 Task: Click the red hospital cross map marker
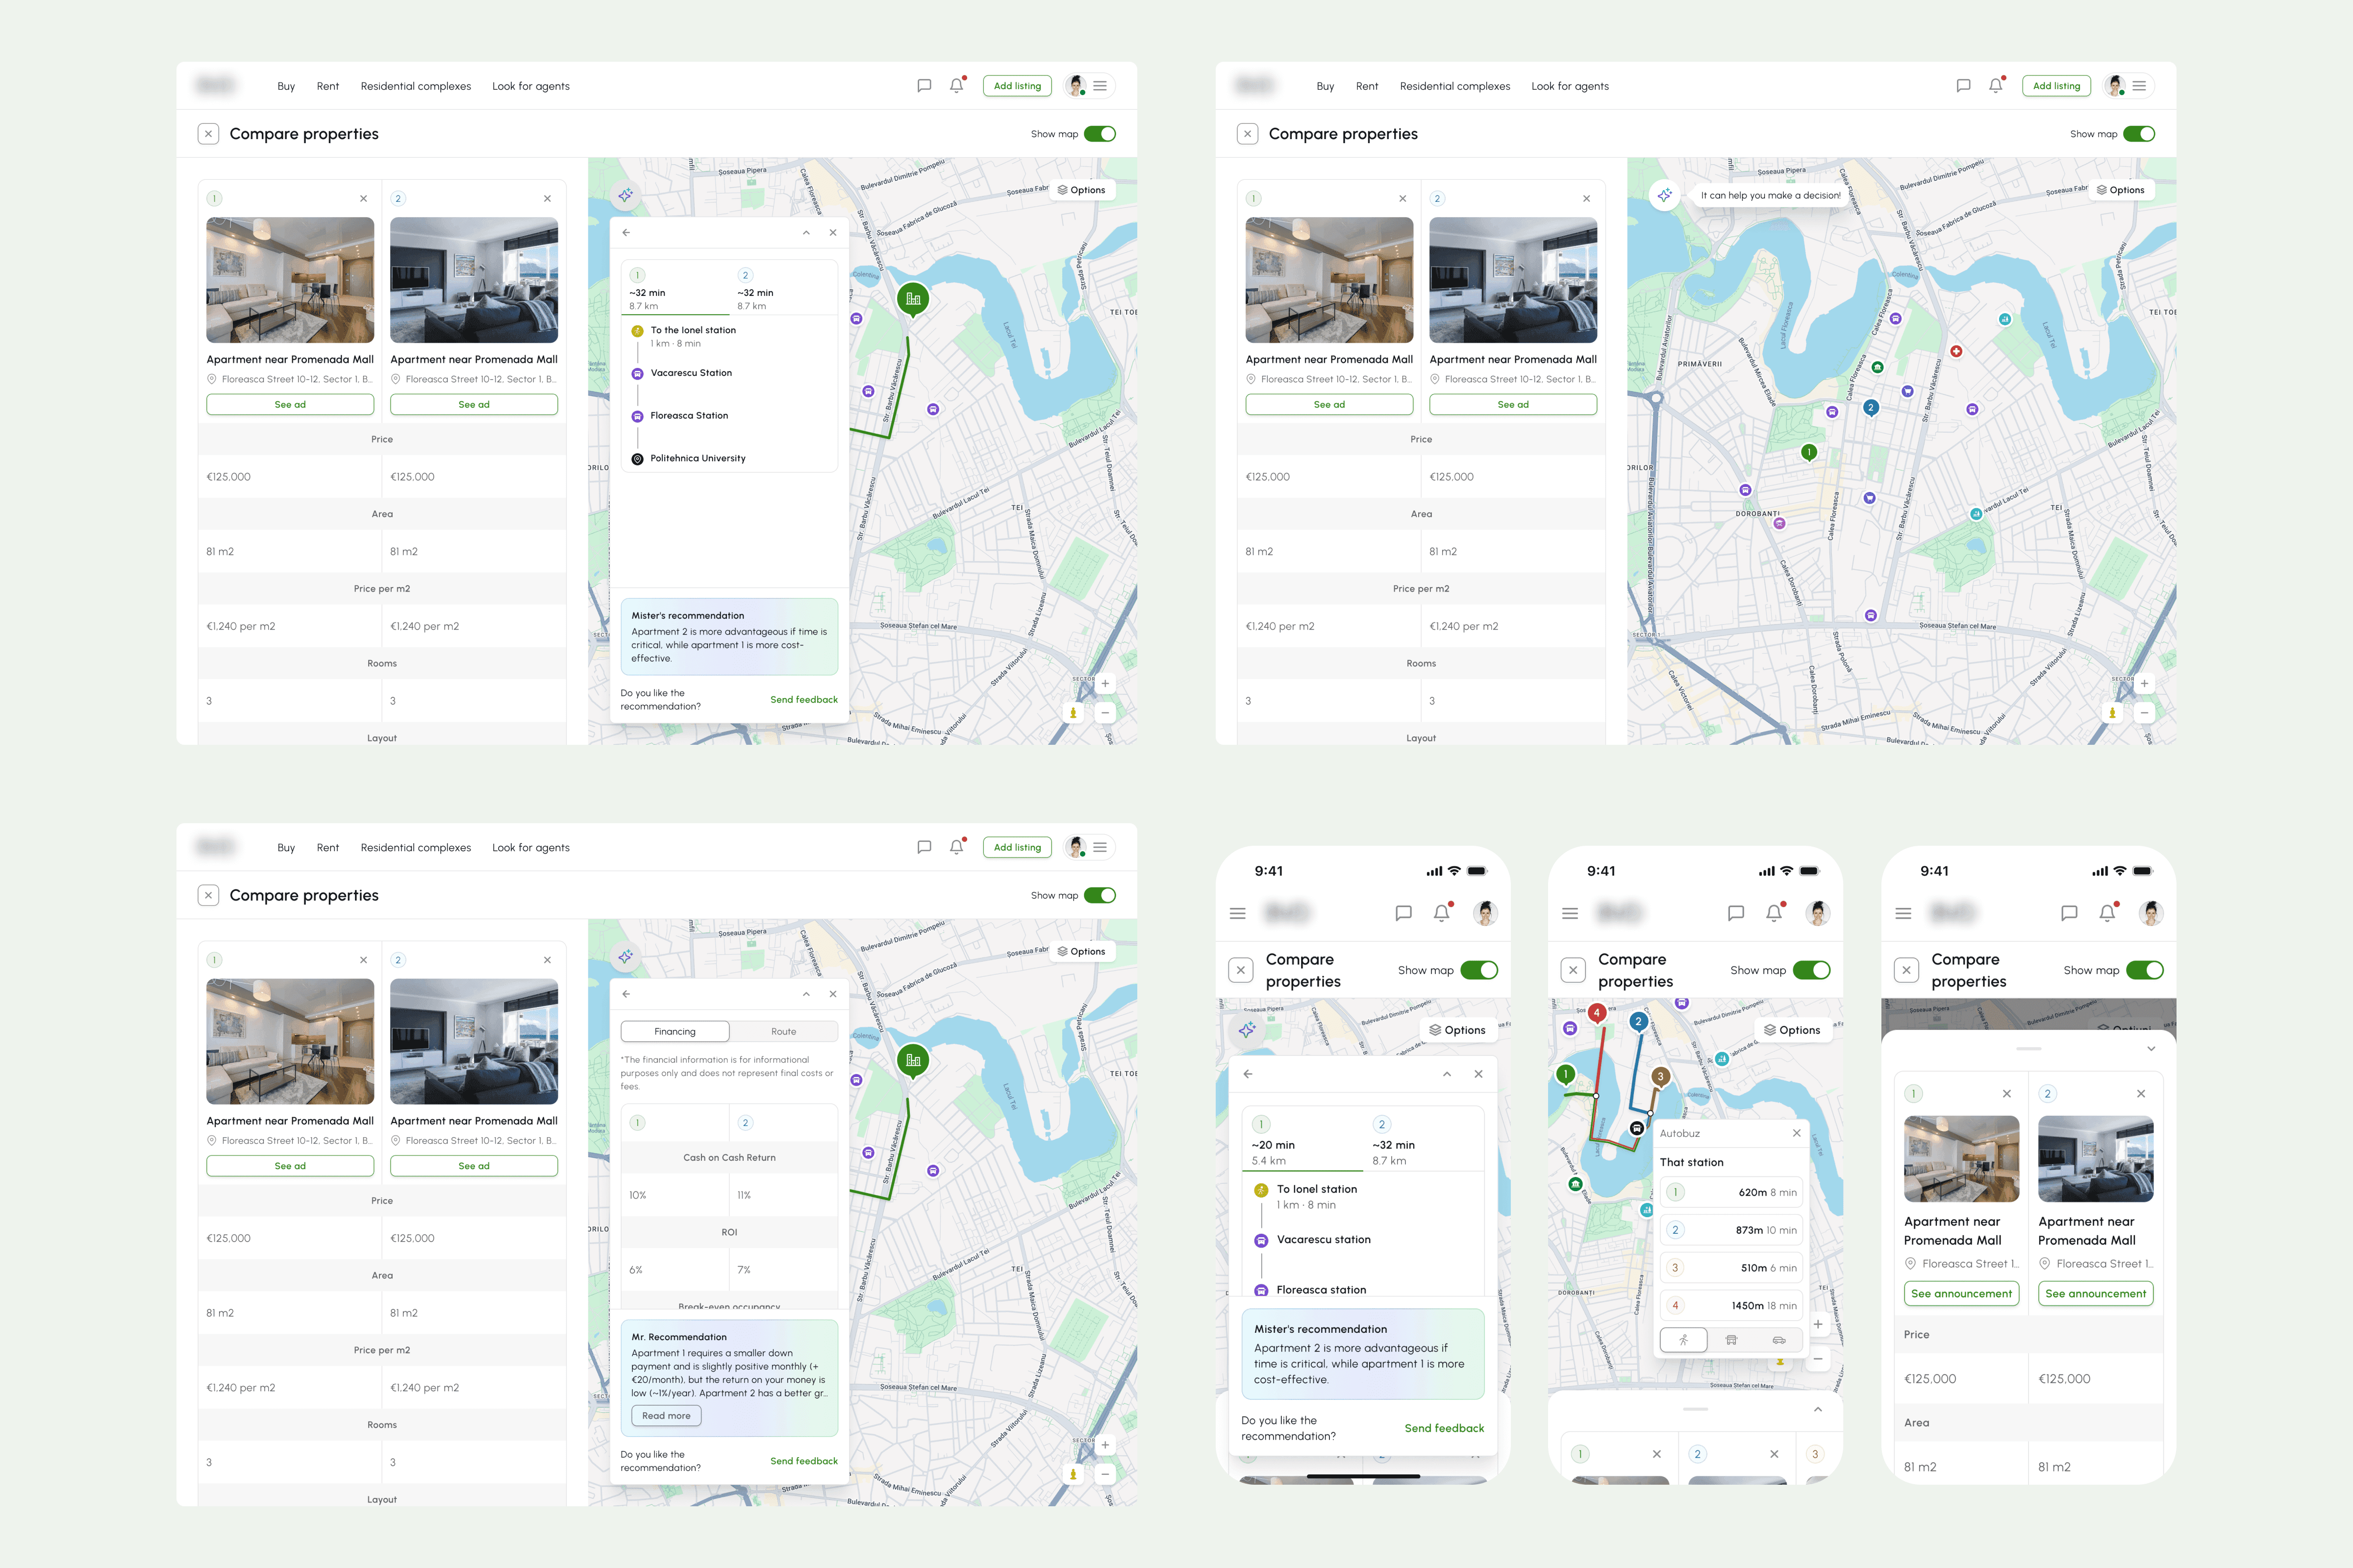(x=1956, y=351)
